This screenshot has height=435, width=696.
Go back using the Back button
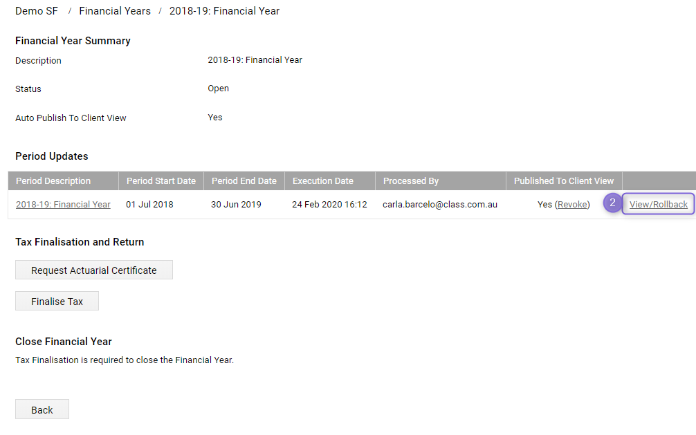pyautogui.click(x=42, y=410)
